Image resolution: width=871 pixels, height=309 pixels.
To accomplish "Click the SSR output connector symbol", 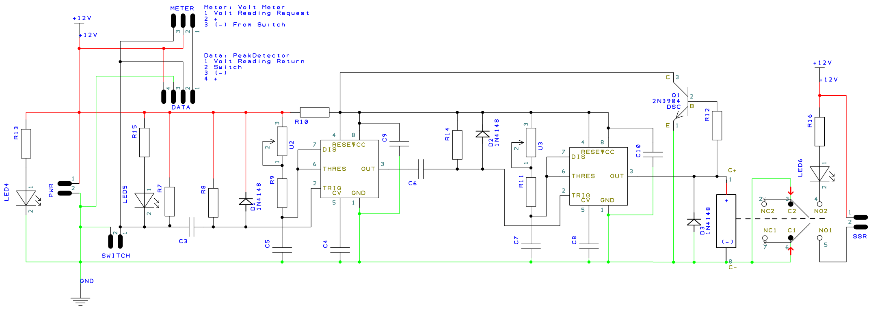I will click(861, 222).
